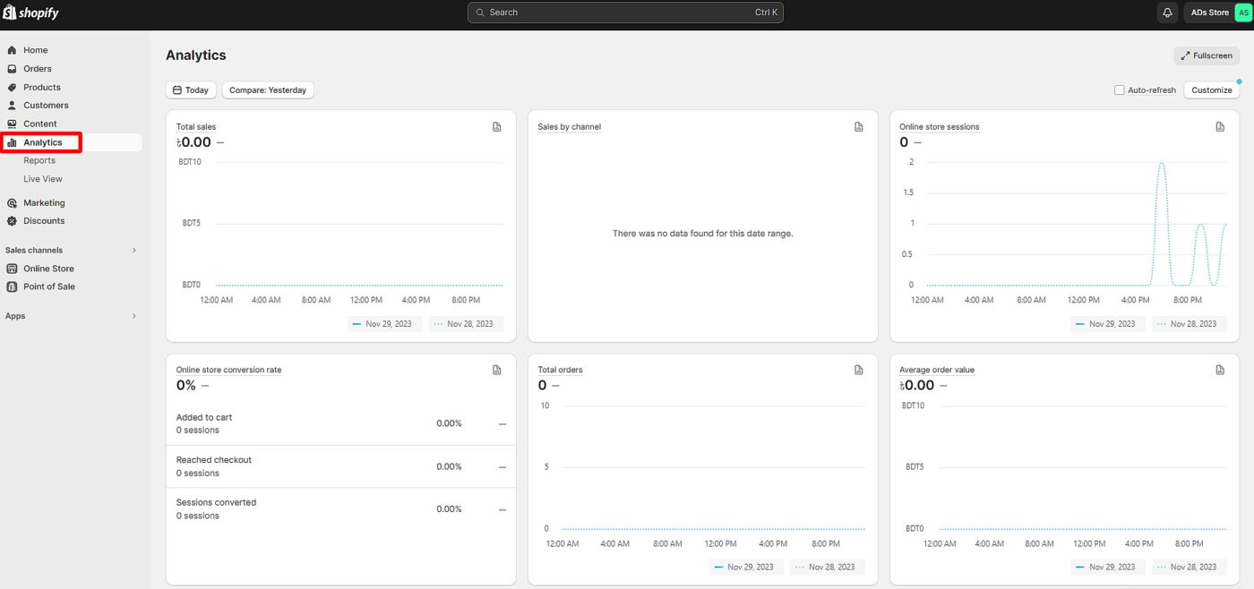Image resolution: width=1254 pixels, height=589 pixels.
Task: Click the Online Store icon
Action: [13, 269]
